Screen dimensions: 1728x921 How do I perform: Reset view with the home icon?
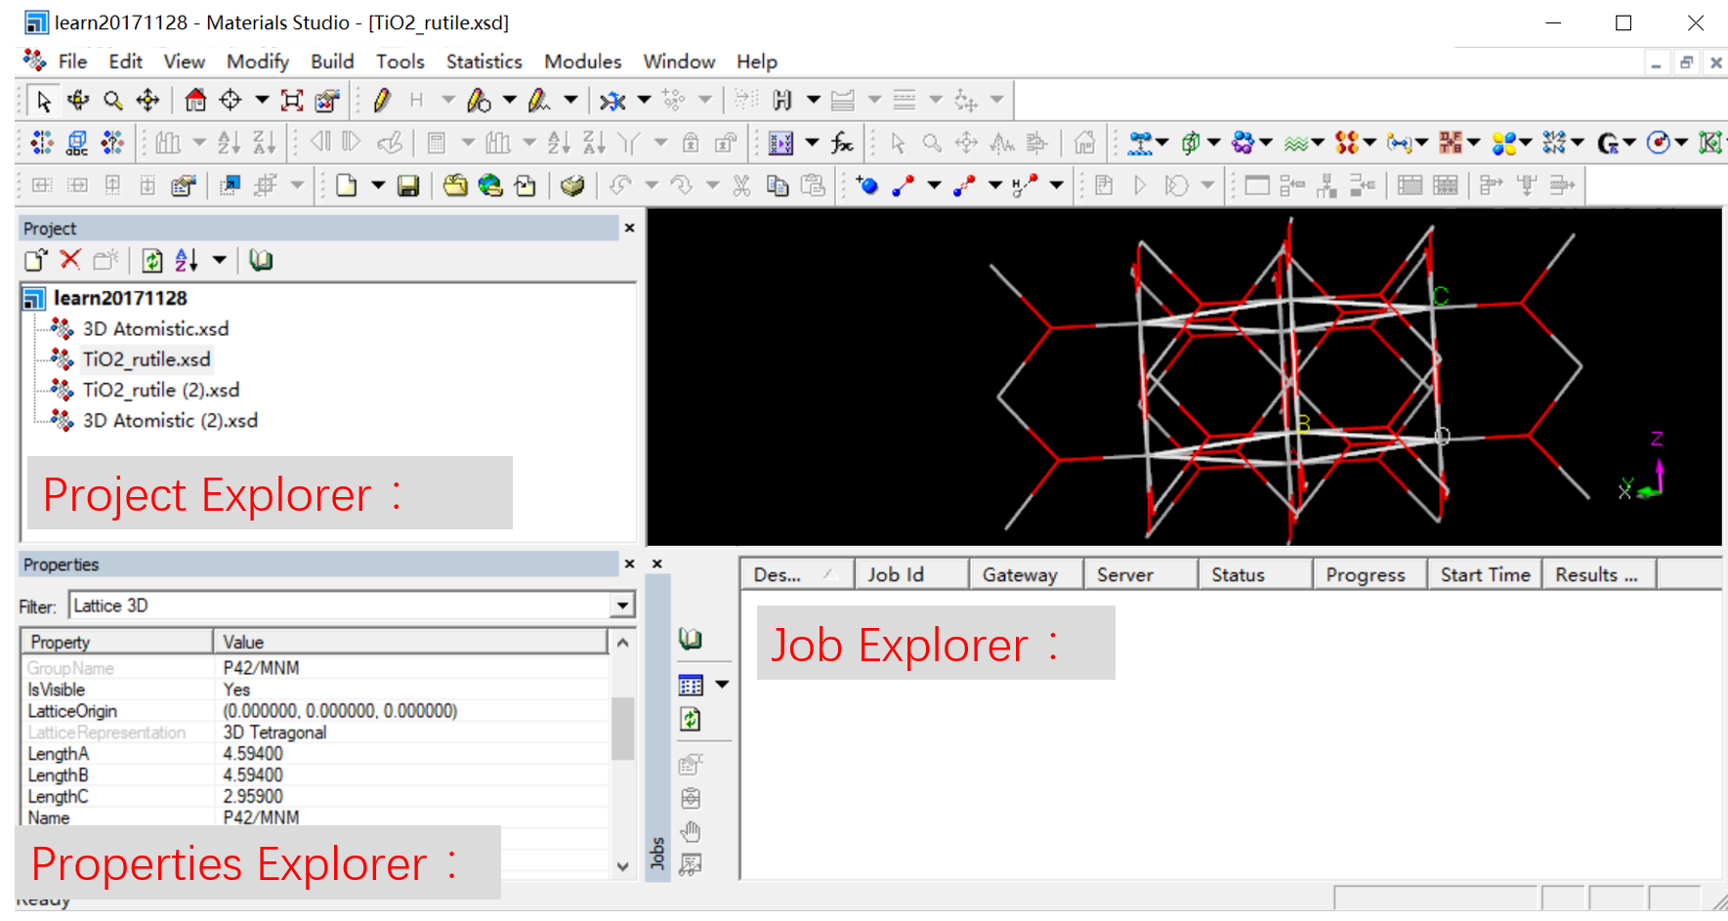coord(195,101)
